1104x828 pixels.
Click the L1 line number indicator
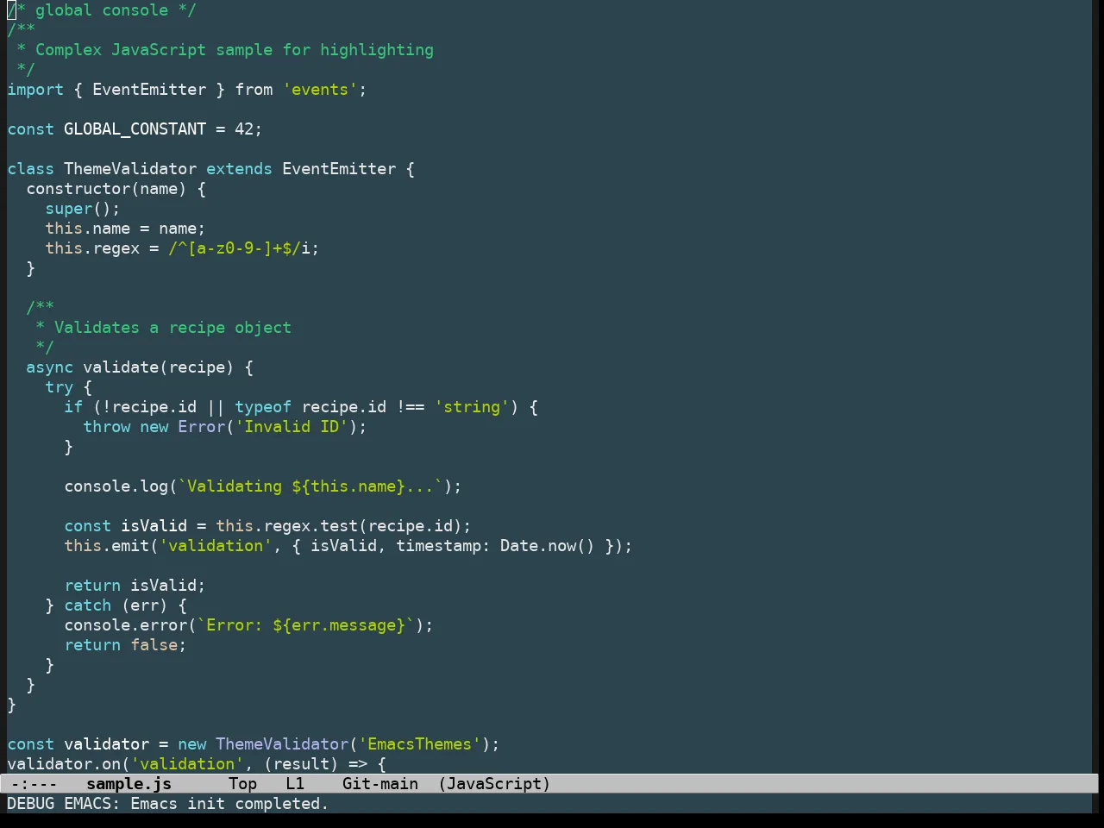[295, 784]
